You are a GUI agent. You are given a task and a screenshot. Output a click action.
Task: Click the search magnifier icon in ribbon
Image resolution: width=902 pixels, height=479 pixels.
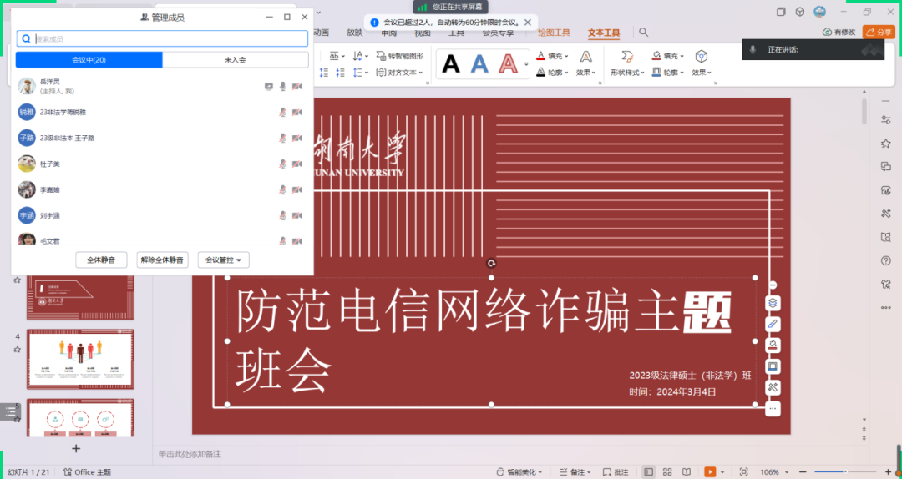(644, 33)
